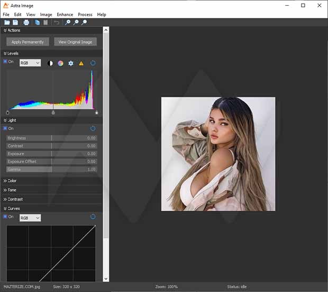Click the Save file toolbar icon

tap(15, 22)
